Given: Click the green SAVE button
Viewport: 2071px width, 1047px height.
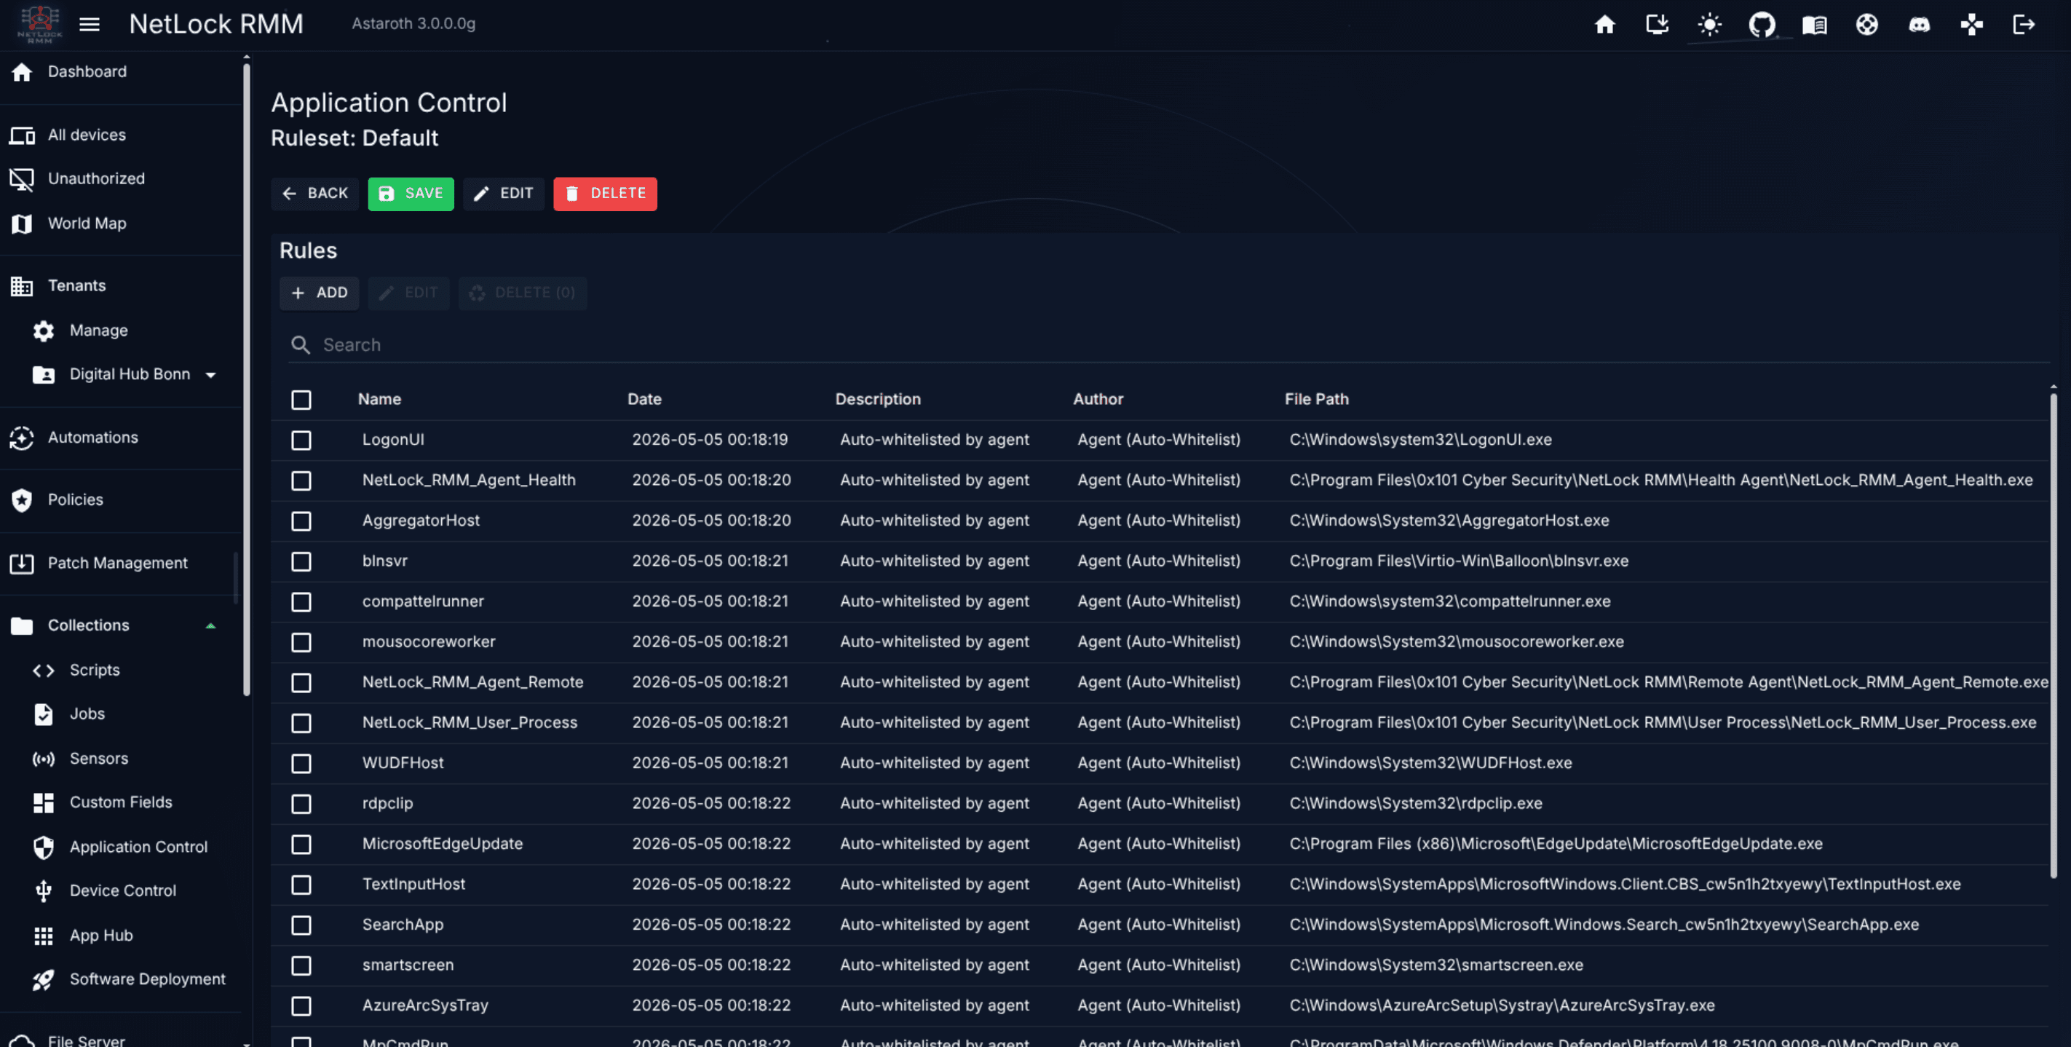Looking at the screenshot, I should (x=410, y=194).
